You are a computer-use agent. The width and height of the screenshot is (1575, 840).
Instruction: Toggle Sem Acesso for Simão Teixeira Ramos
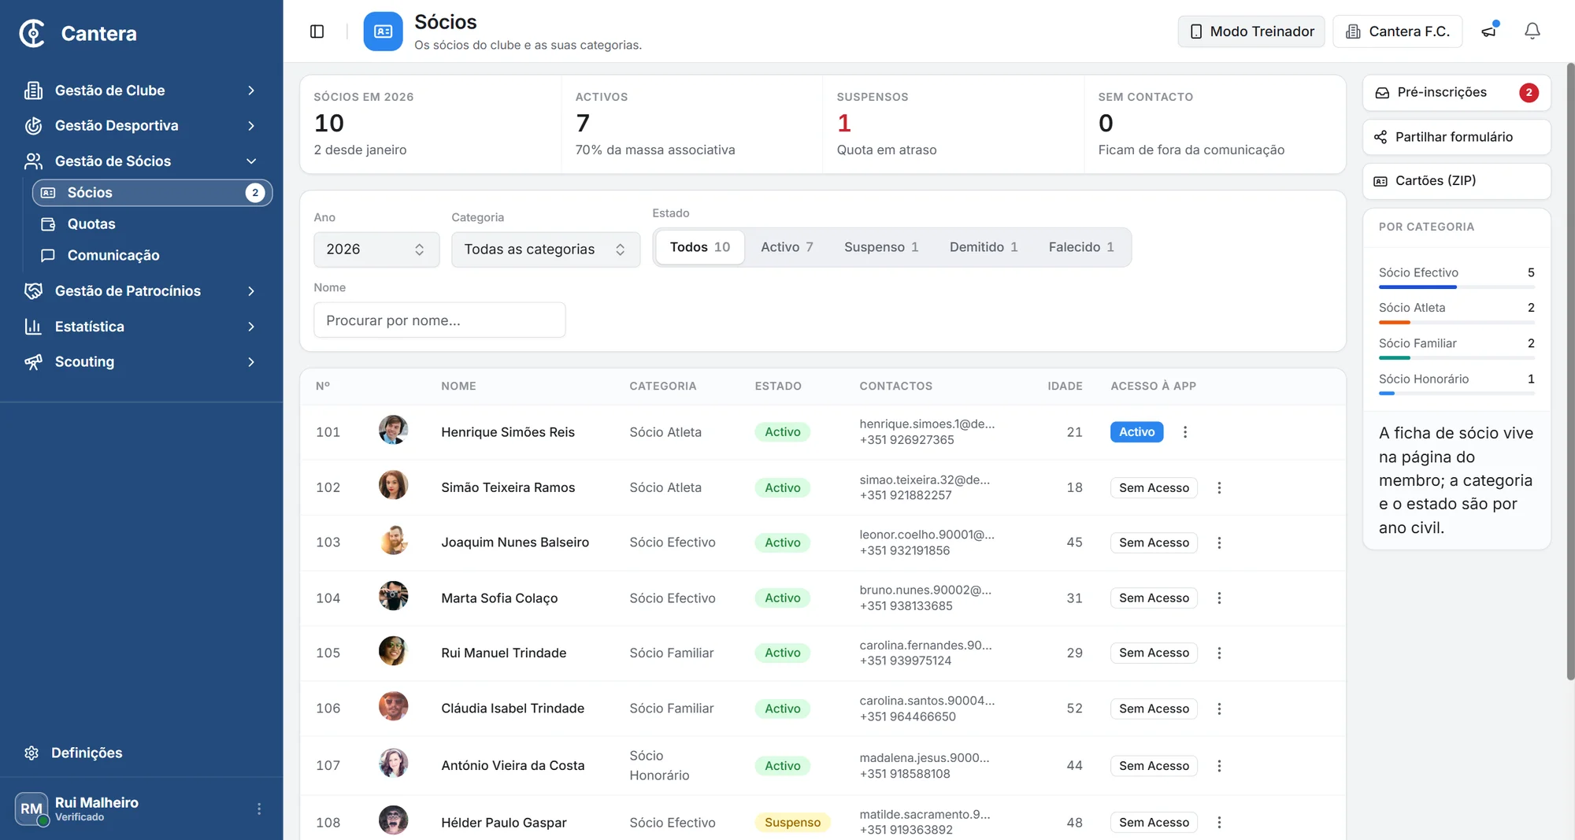click(1154, 487)
